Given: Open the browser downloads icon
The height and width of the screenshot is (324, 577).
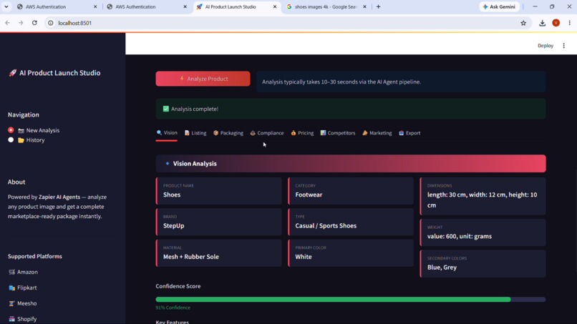Looking at the screenshot, I should tap(542, 23).
